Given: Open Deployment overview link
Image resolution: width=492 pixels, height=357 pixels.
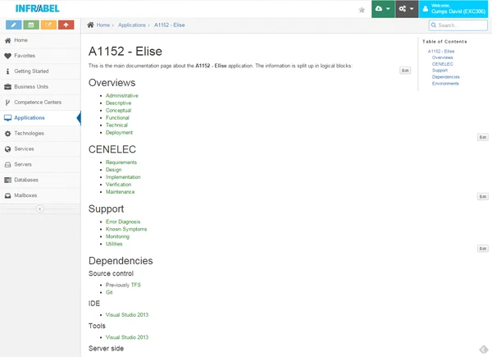Looking at the screenshot, I should [119, 132].
